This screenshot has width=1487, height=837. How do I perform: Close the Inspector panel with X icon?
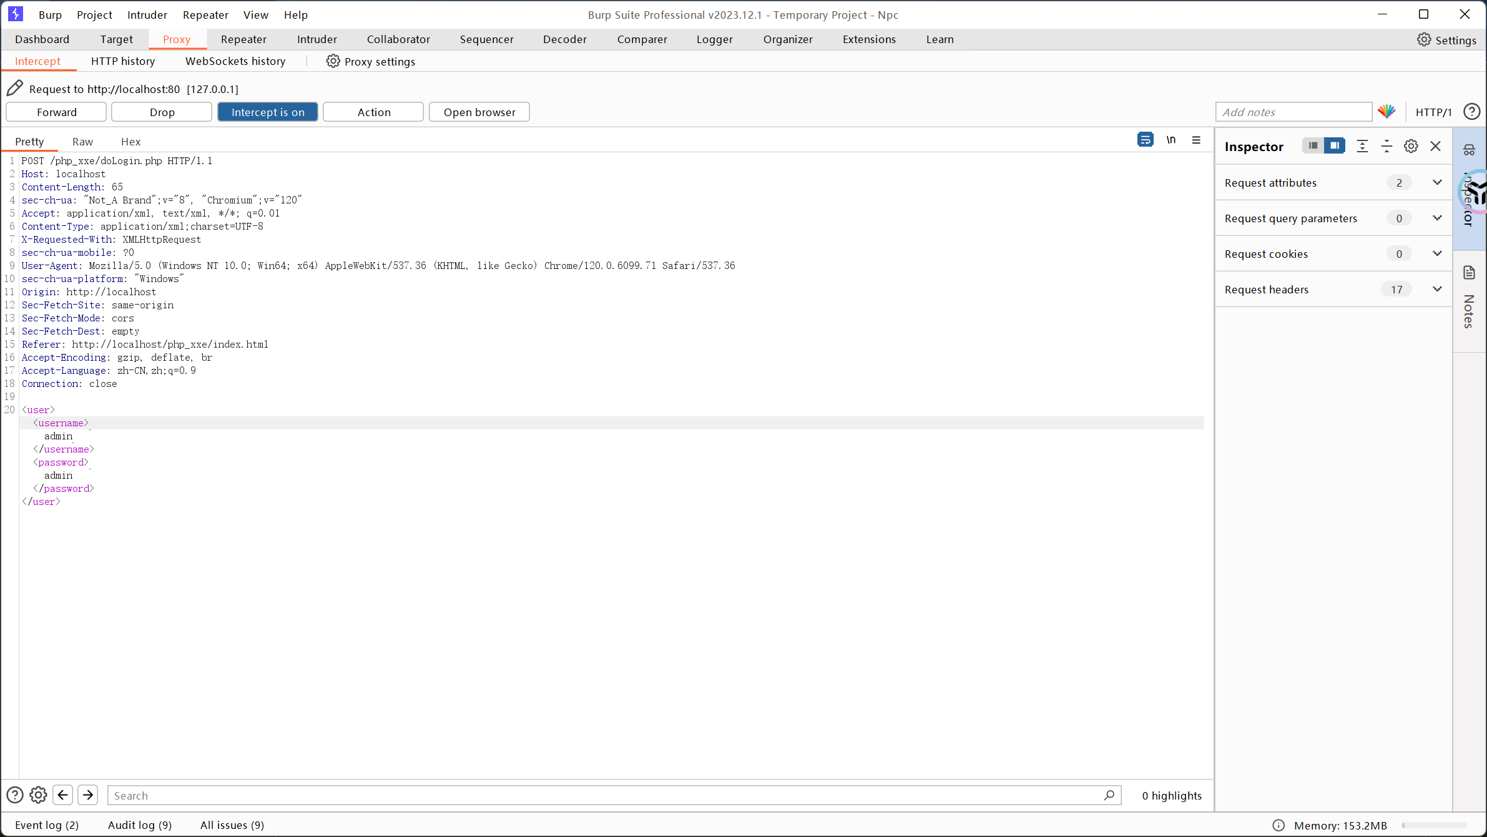click(1435, 146)
